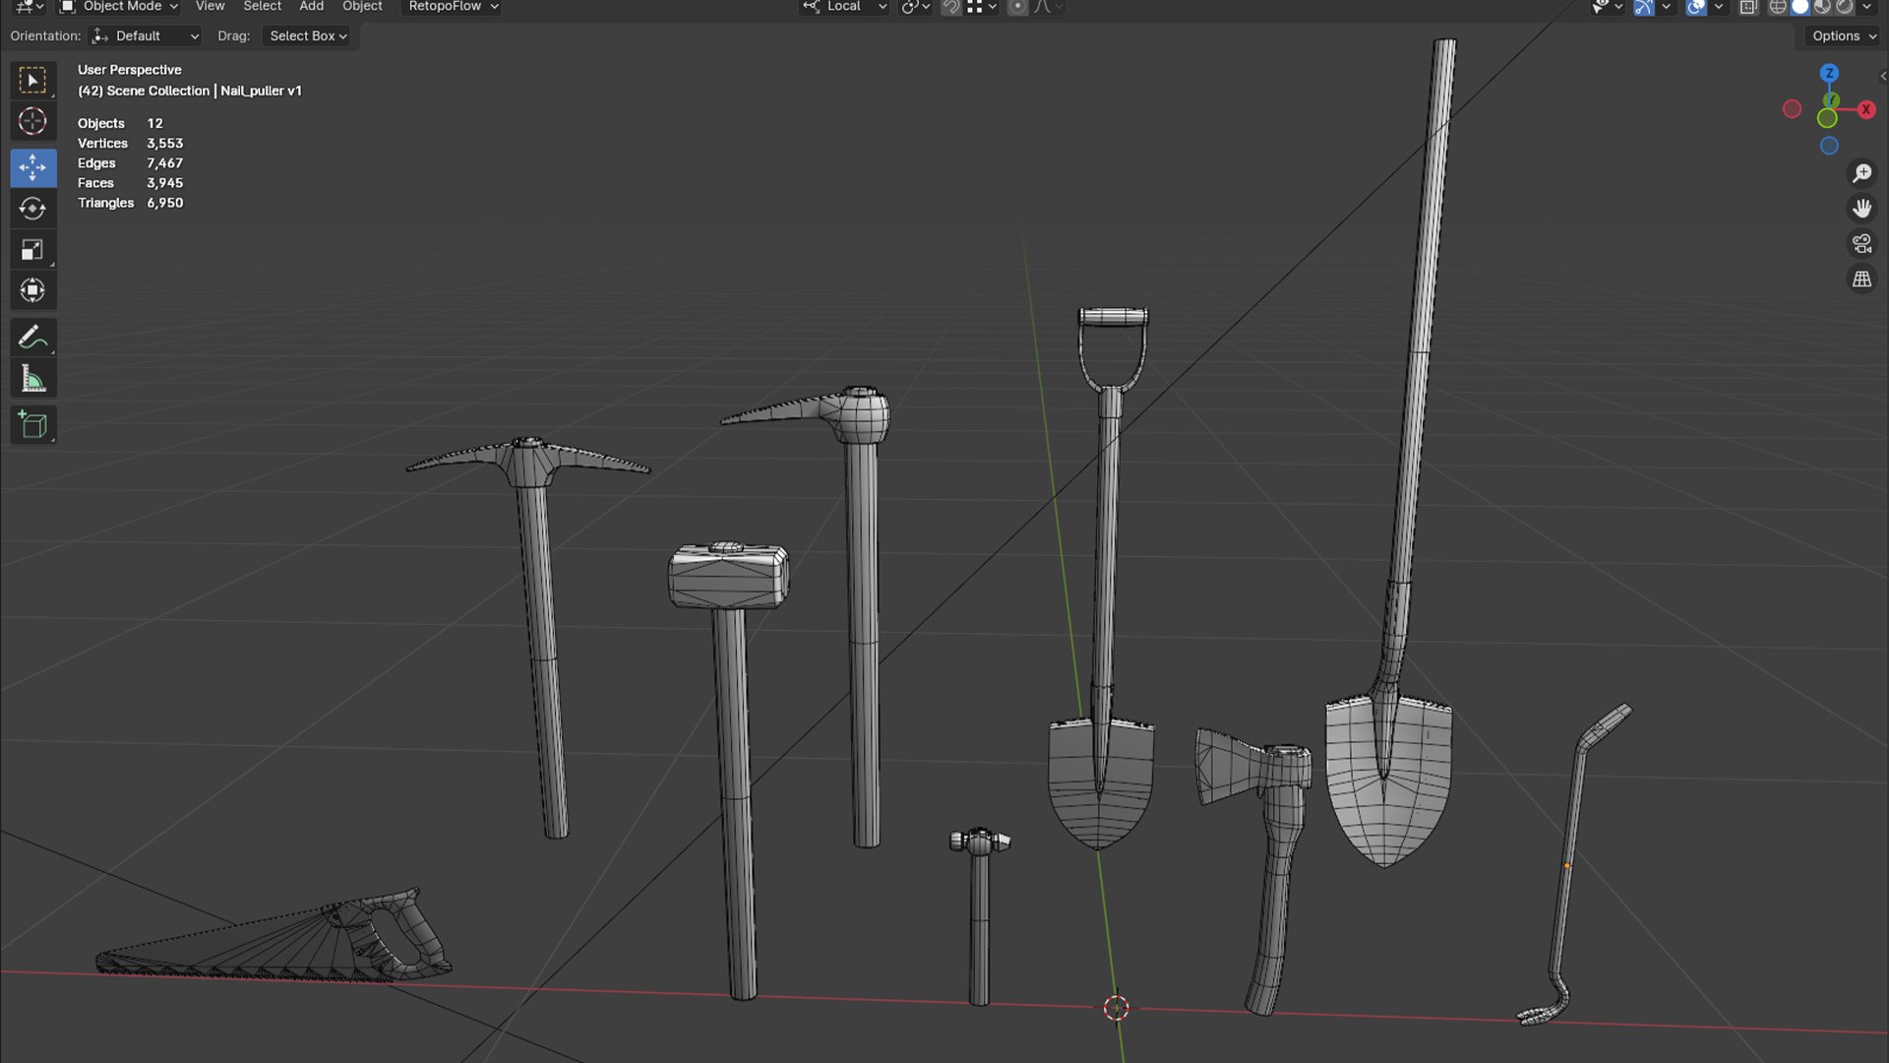The width and height of the screenshot is (1889, 1063).
Task: Select the Move tool
Action: pos(32,167)
